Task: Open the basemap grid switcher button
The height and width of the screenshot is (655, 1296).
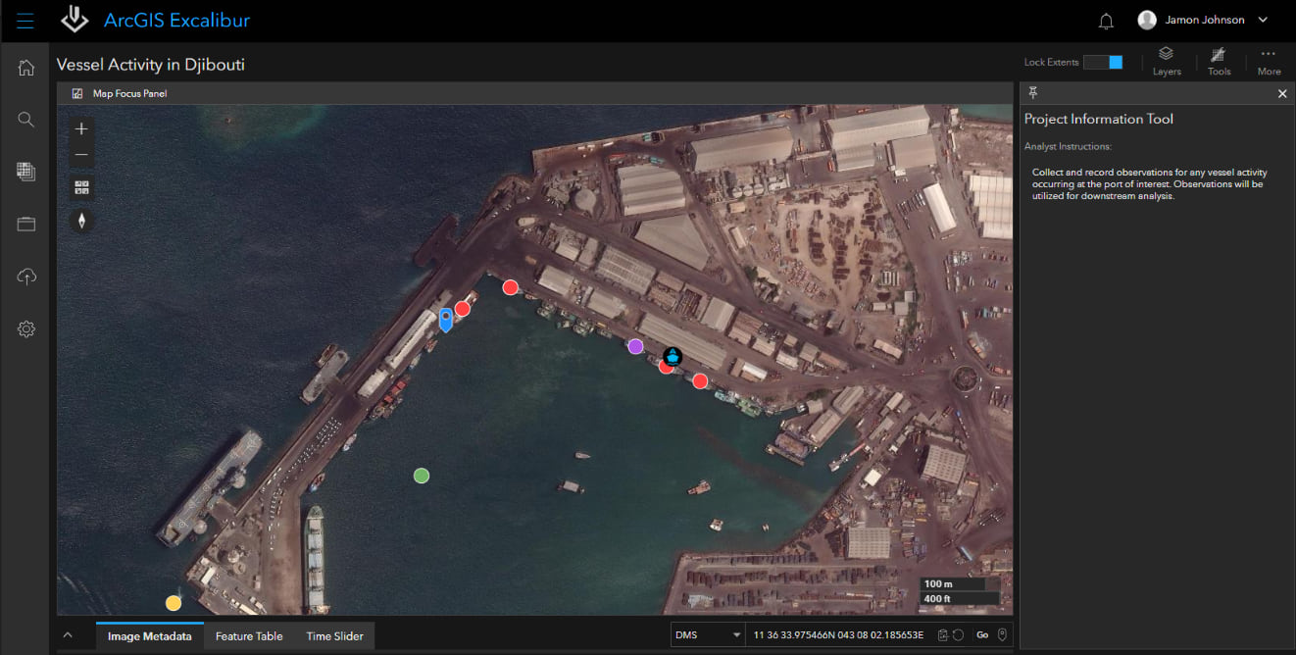Action: pyautogui.click(x=81, y=187)
